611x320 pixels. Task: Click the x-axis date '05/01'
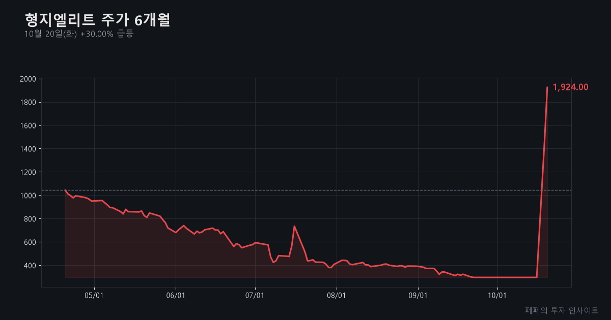point(94,296)
